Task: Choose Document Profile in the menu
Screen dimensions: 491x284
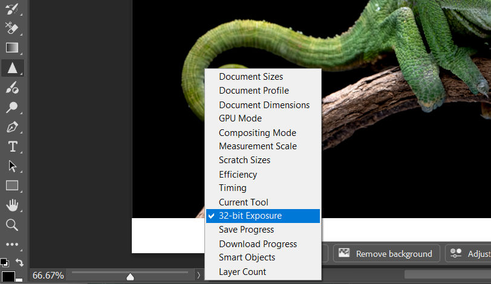Action: (x=263, y=91)
